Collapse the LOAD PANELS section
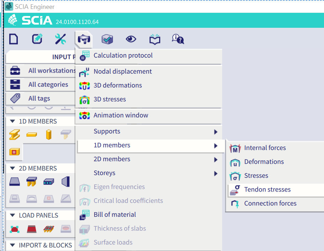The width and height of the screenshot is (324, 251). [13, 215]
